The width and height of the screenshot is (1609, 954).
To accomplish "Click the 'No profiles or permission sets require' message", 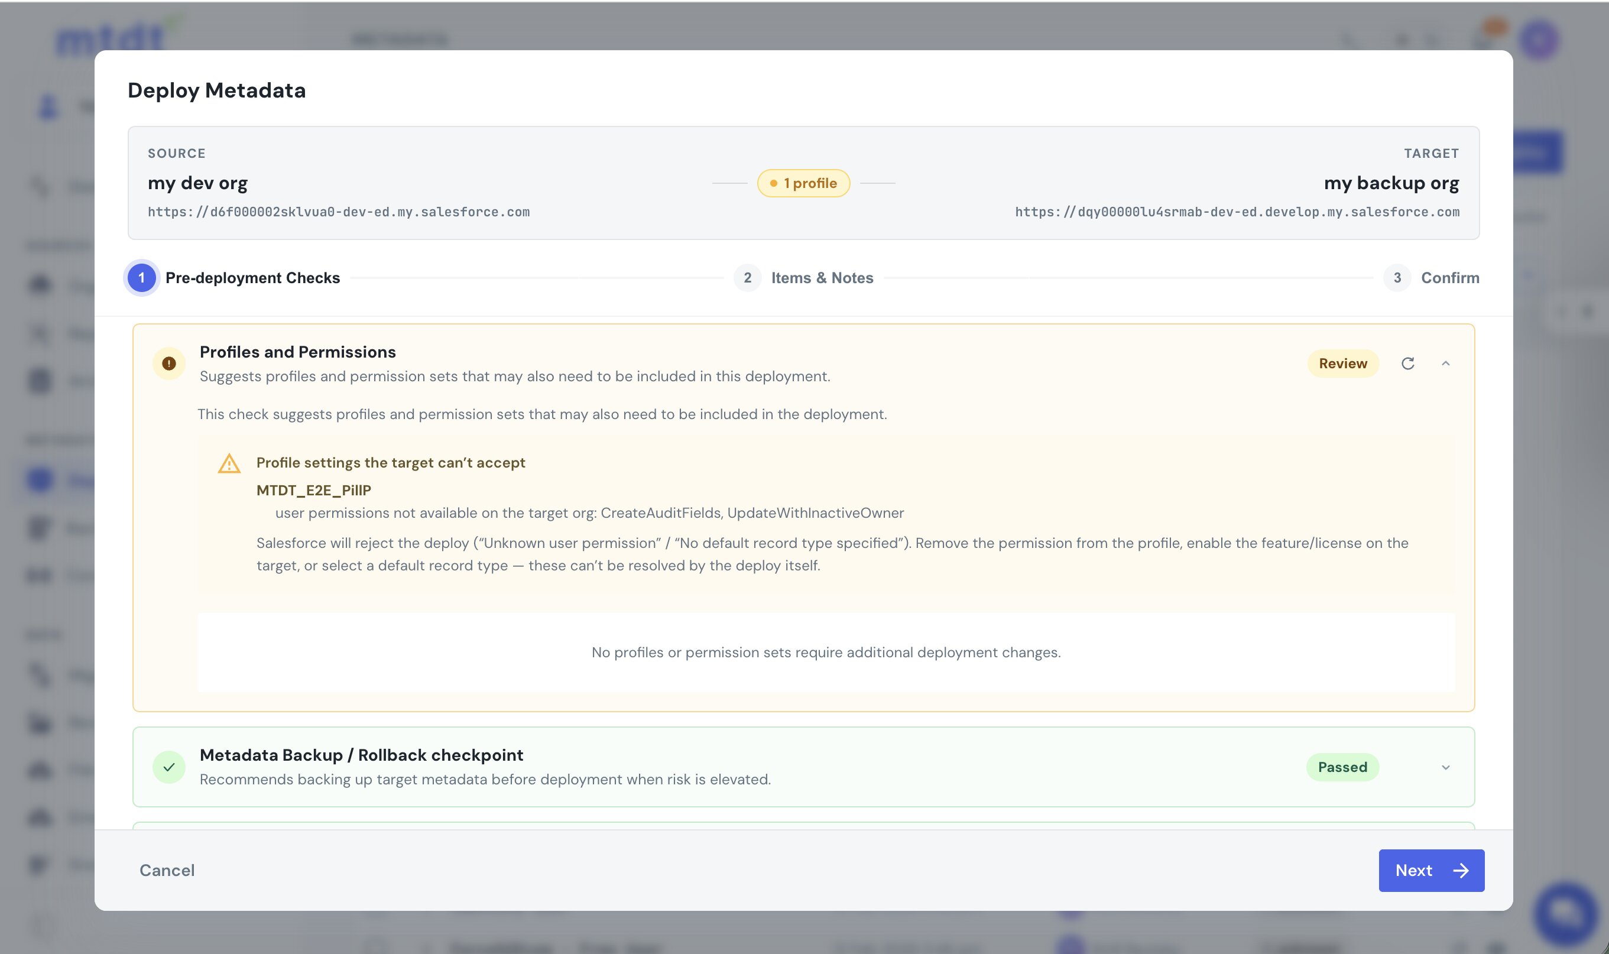I will [x=825, y=653].
